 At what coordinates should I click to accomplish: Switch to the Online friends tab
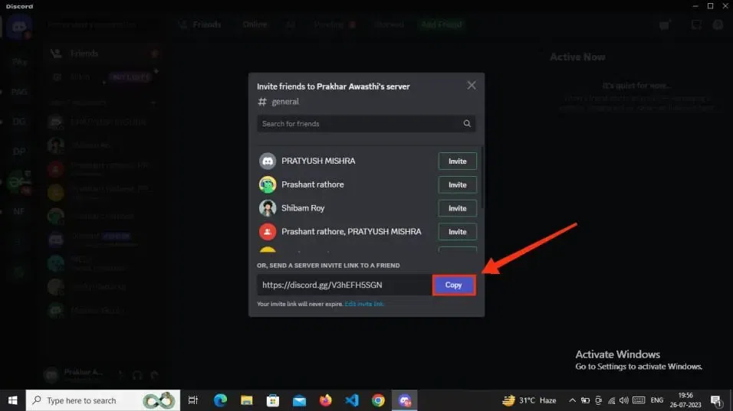pos(255,24)
